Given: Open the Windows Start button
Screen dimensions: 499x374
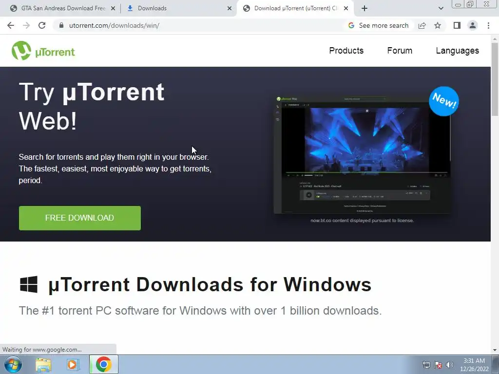Looking at the screenshot, I should point(13,364).
